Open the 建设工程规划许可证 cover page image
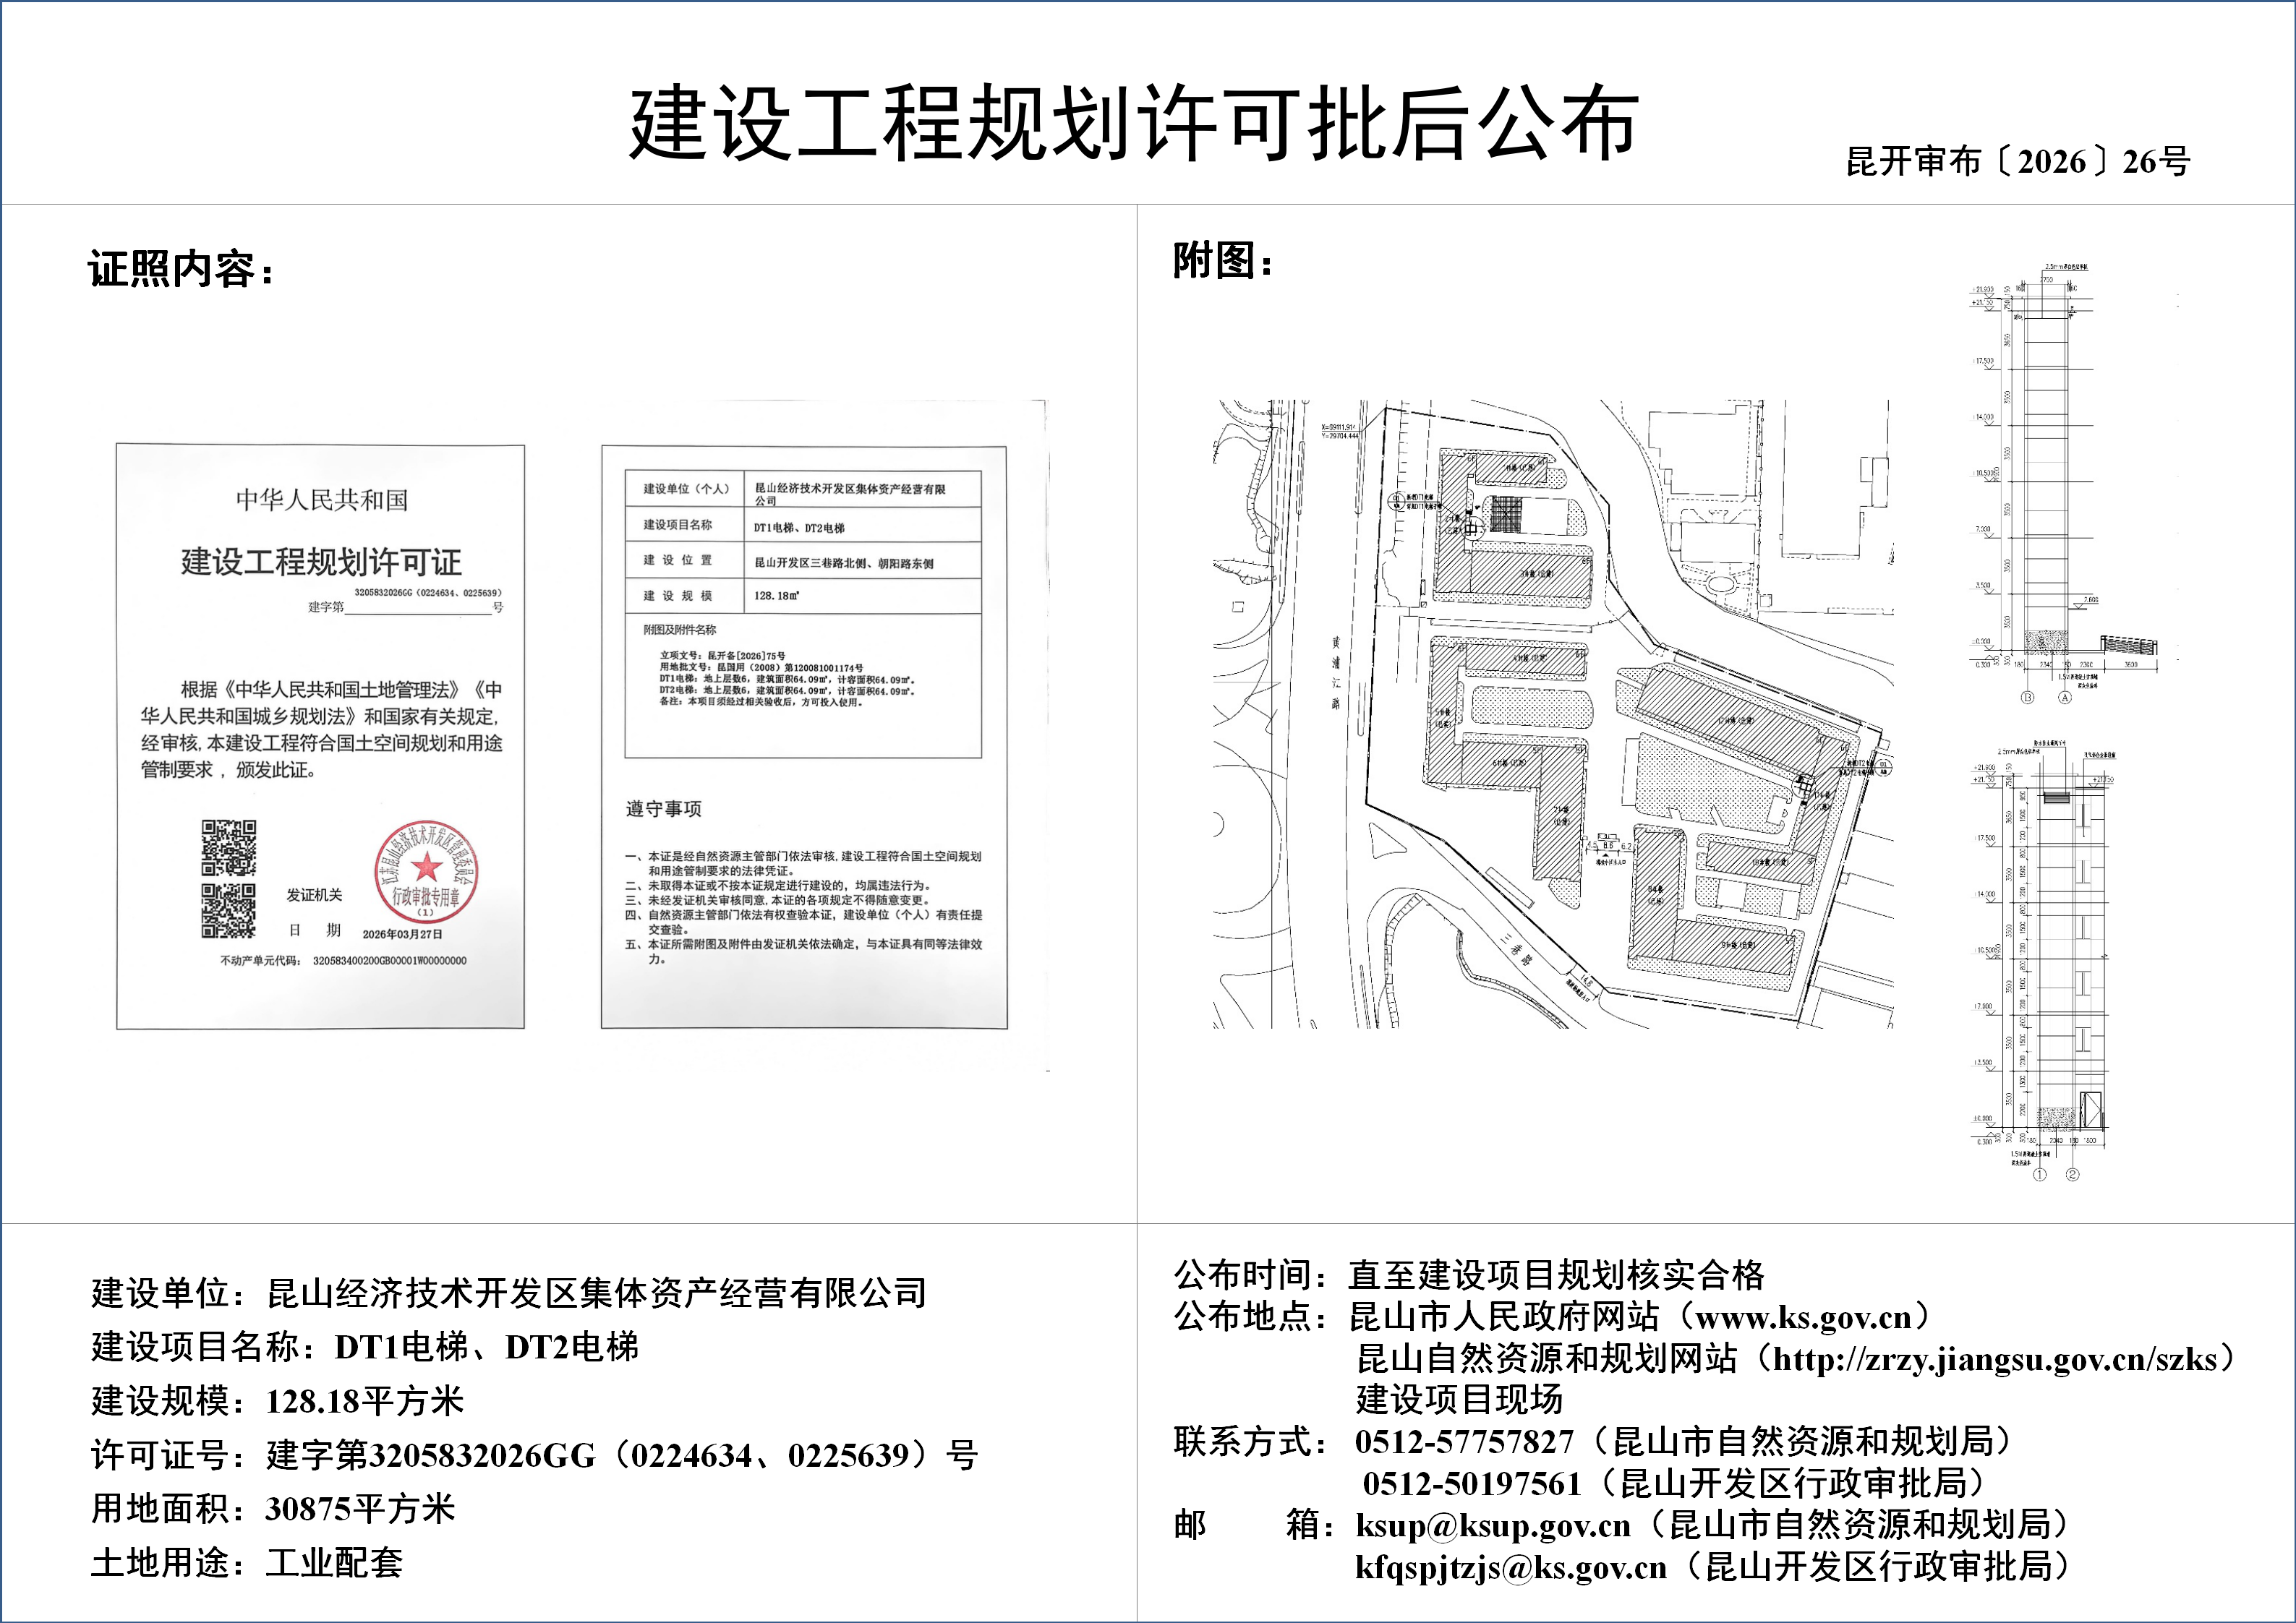This screenshot has height=1623, width=2296. 320,737
